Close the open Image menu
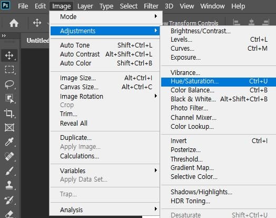 (61, 6)
